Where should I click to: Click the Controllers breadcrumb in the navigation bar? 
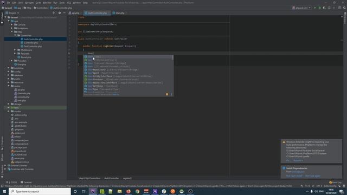(41, 8)
